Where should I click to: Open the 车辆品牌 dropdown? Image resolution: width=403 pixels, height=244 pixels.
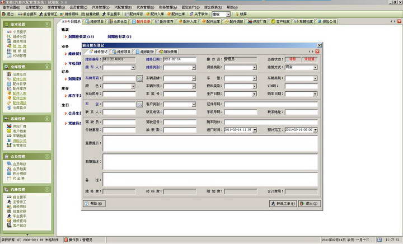click(194, 78)
